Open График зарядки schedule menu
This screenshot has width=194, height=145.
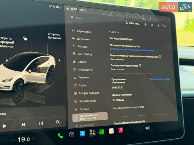click(x=86, y=93)
